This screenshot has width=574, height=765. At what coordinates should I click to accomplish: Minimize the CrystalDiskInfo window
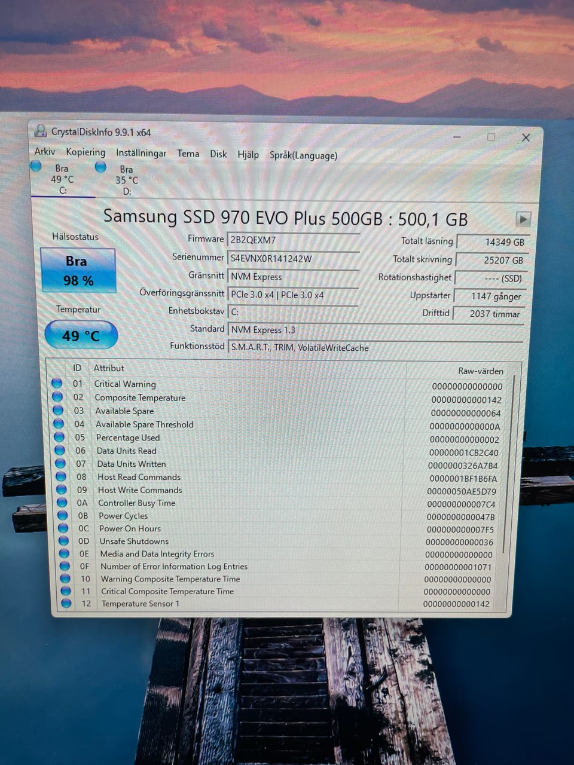[x=457, y=137]
